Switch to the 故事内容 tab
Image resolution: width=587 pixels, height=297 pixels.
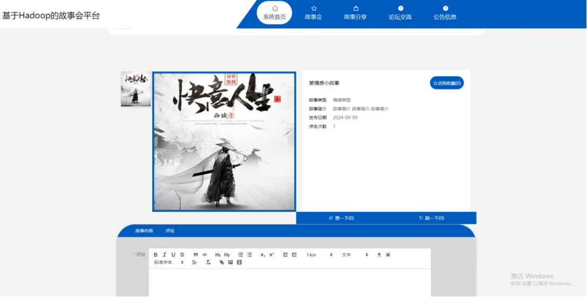(x=144, y=231)
